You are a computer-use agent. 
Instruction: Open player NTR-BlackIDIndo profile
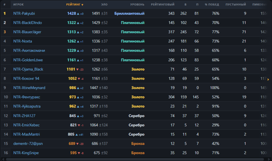coord(28,23)
